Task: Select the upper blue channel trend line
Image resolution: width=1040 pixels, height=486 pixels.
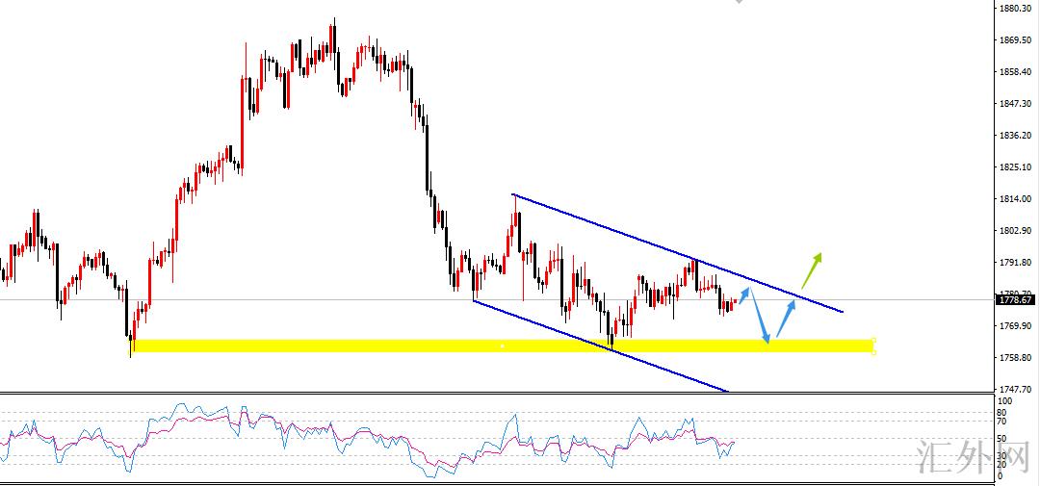Action: tap(677, 252)
